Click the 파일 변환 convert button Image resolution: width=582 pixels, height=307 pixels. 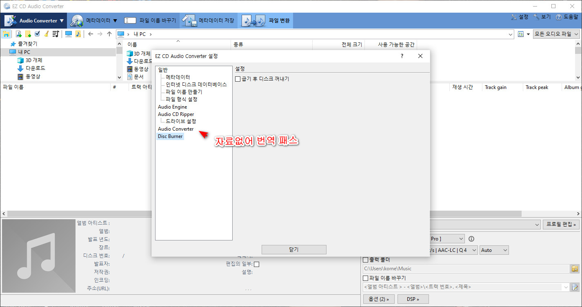coord(266,20)
